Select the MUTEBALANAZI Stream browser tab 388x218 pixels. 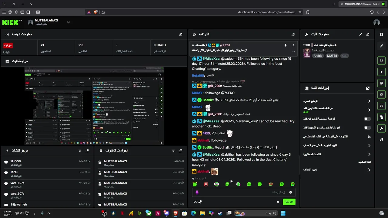(x=362, y=4)
